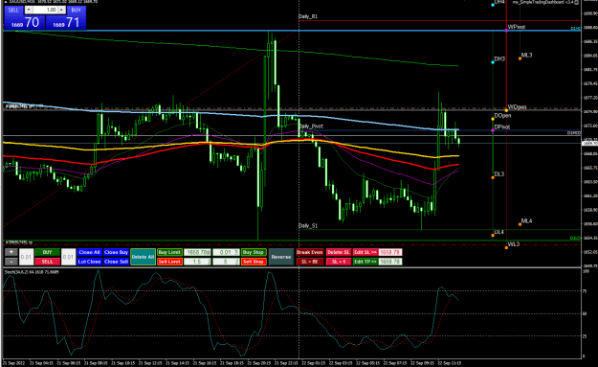Click the Sell Limit button
Image resolution: width=598 pixels, height=367 pixels.
pyautogui.click(x=169, y=262)
